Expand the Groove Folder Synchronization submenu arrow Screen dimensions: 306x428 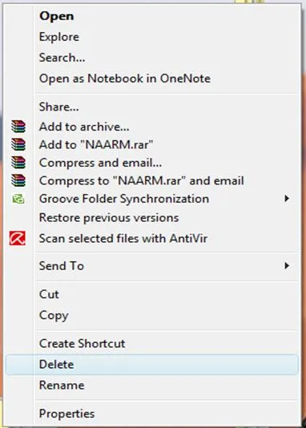(287, 199)
